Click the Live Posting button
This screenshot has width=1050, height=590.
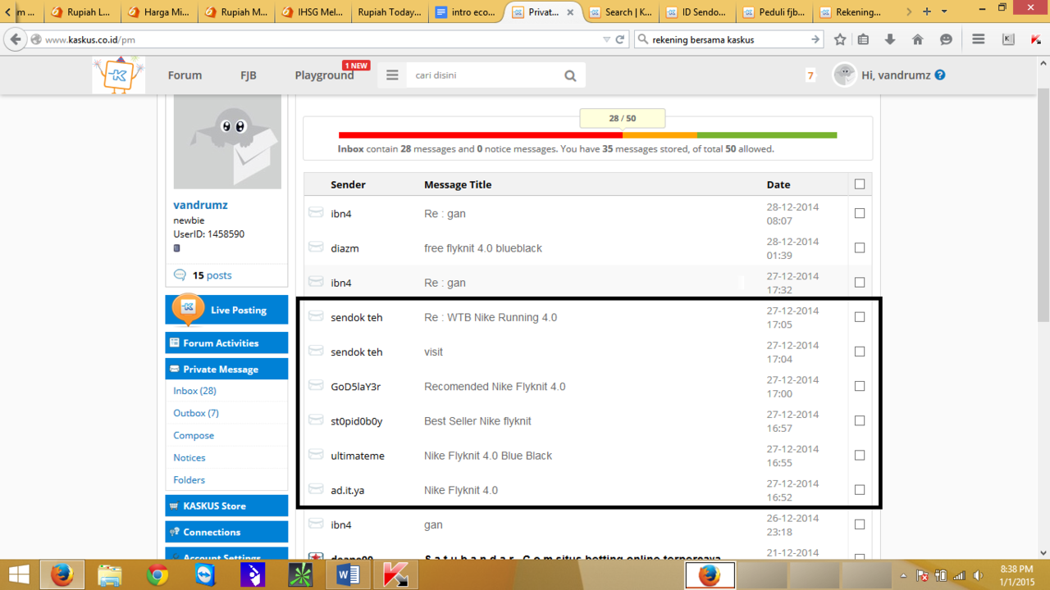[x=226, y=310]
